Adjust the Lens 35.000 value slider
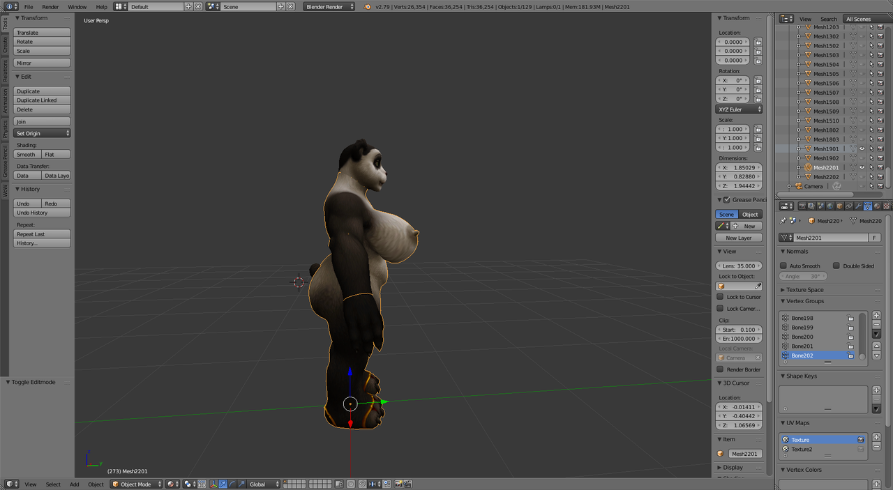The image size is (893, 490). (739, 266)
